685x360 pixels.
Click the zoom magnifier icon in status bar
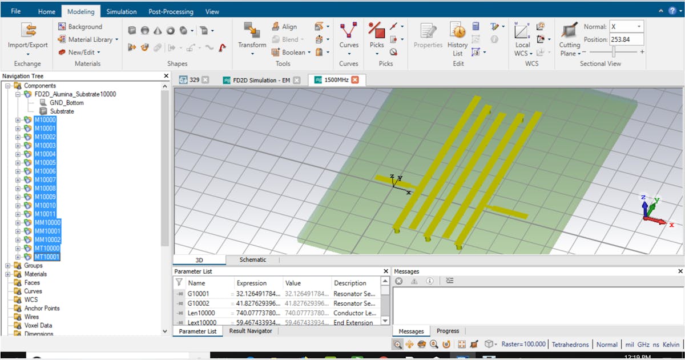(397, 345)
